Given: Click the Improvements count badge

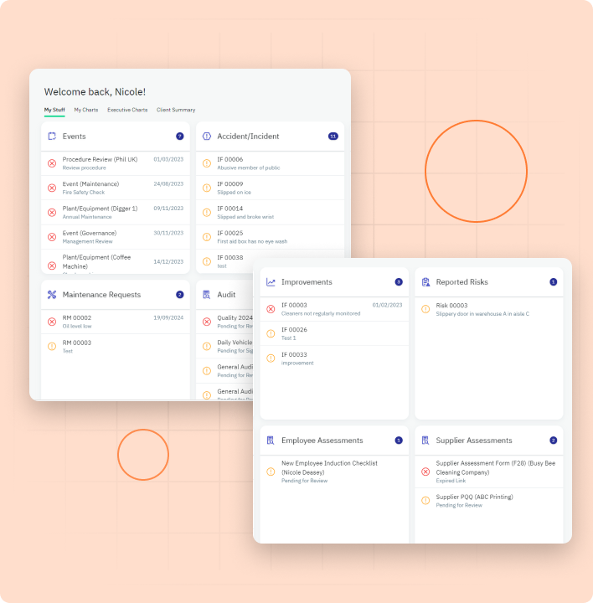Looking at the screenshot, I should tap(399, 282).
